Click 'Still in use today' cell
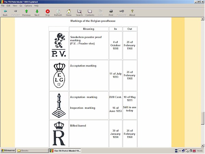The width and height of the screenshot is (205, 154). (130, 109)
